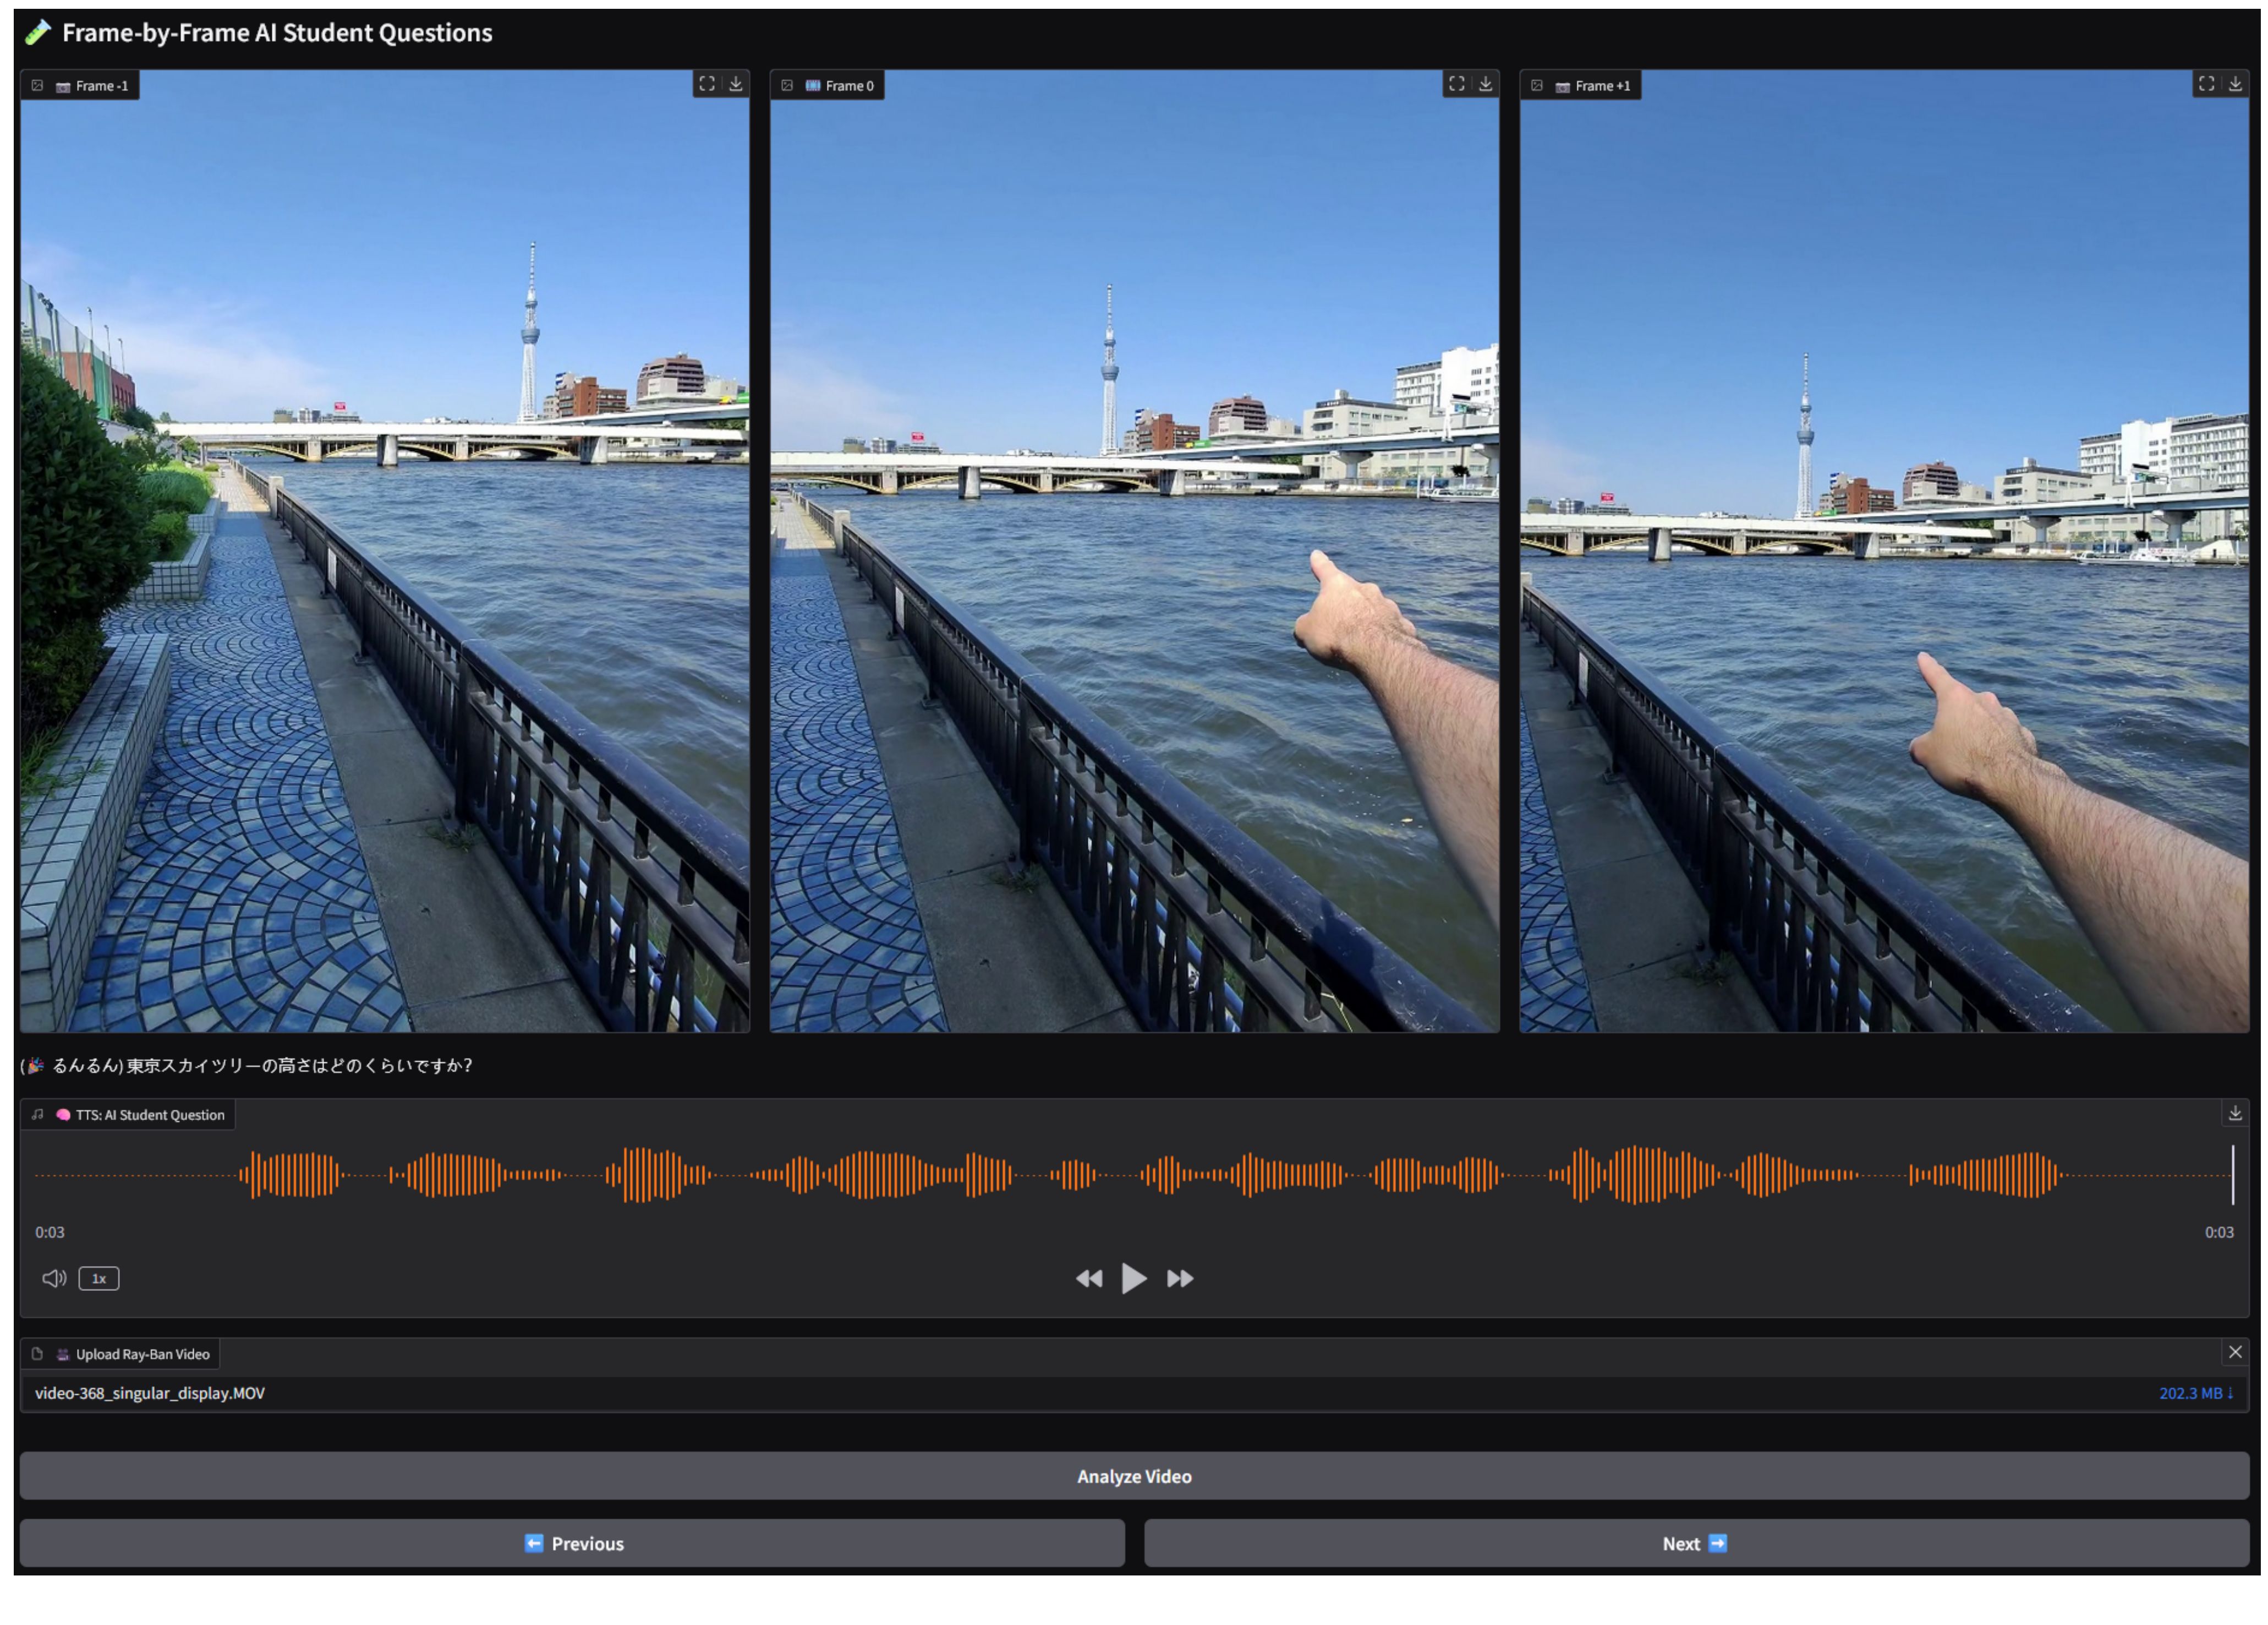Rewind the audio playback
2268x1625 pixels.
[1089, 1279]
